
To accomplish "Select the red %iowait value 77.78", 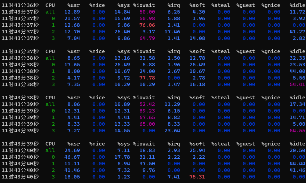I will pyautogui.click(x=147, y=78).
